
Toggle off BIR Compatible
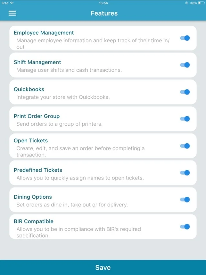(185, 227)
